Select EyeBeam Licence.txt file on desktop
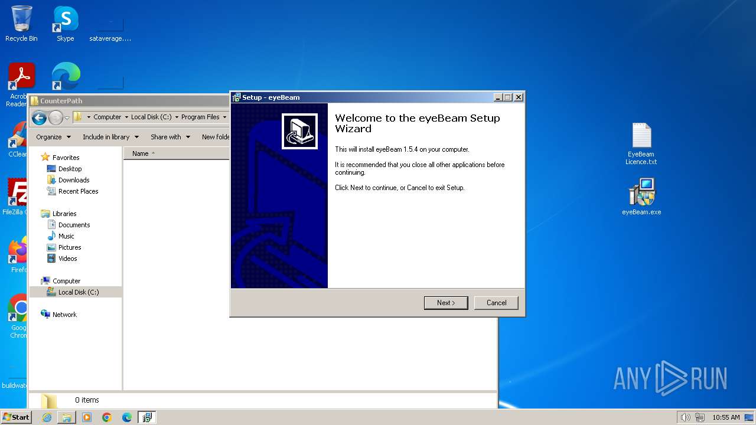Screen dimensions: 756x425 coord(641,144)
